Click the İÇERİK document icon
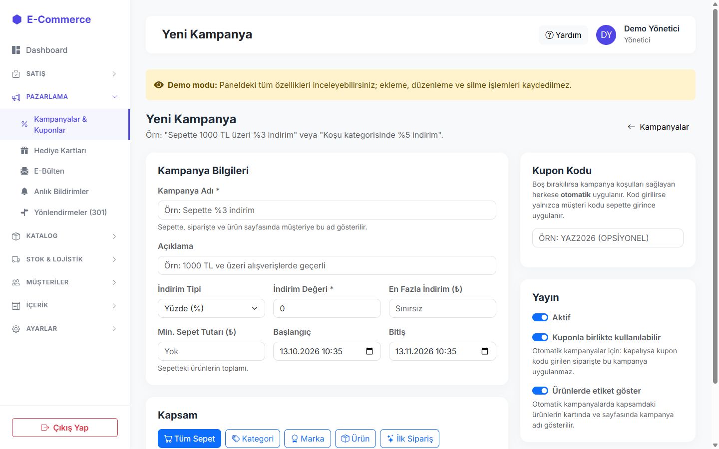Viewport: 719px width, 449px height. (16, 305)
